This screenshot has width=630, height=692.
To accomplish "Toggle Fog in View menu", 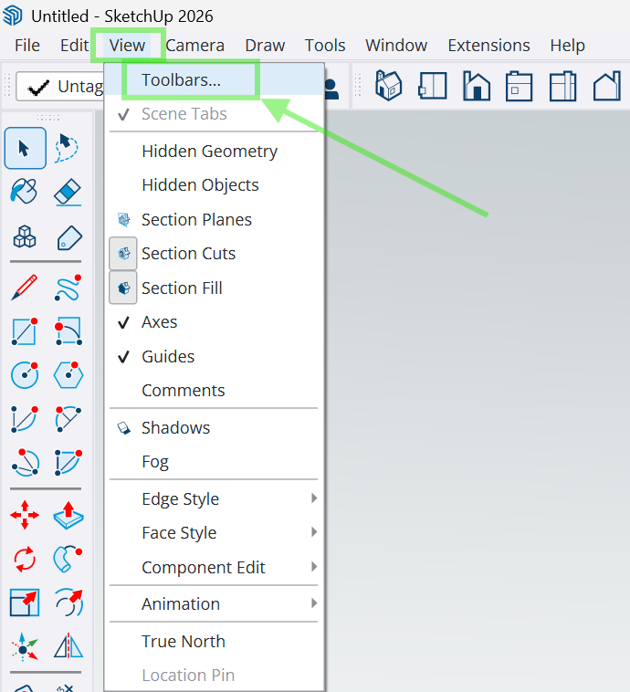I will coord(215,462).
